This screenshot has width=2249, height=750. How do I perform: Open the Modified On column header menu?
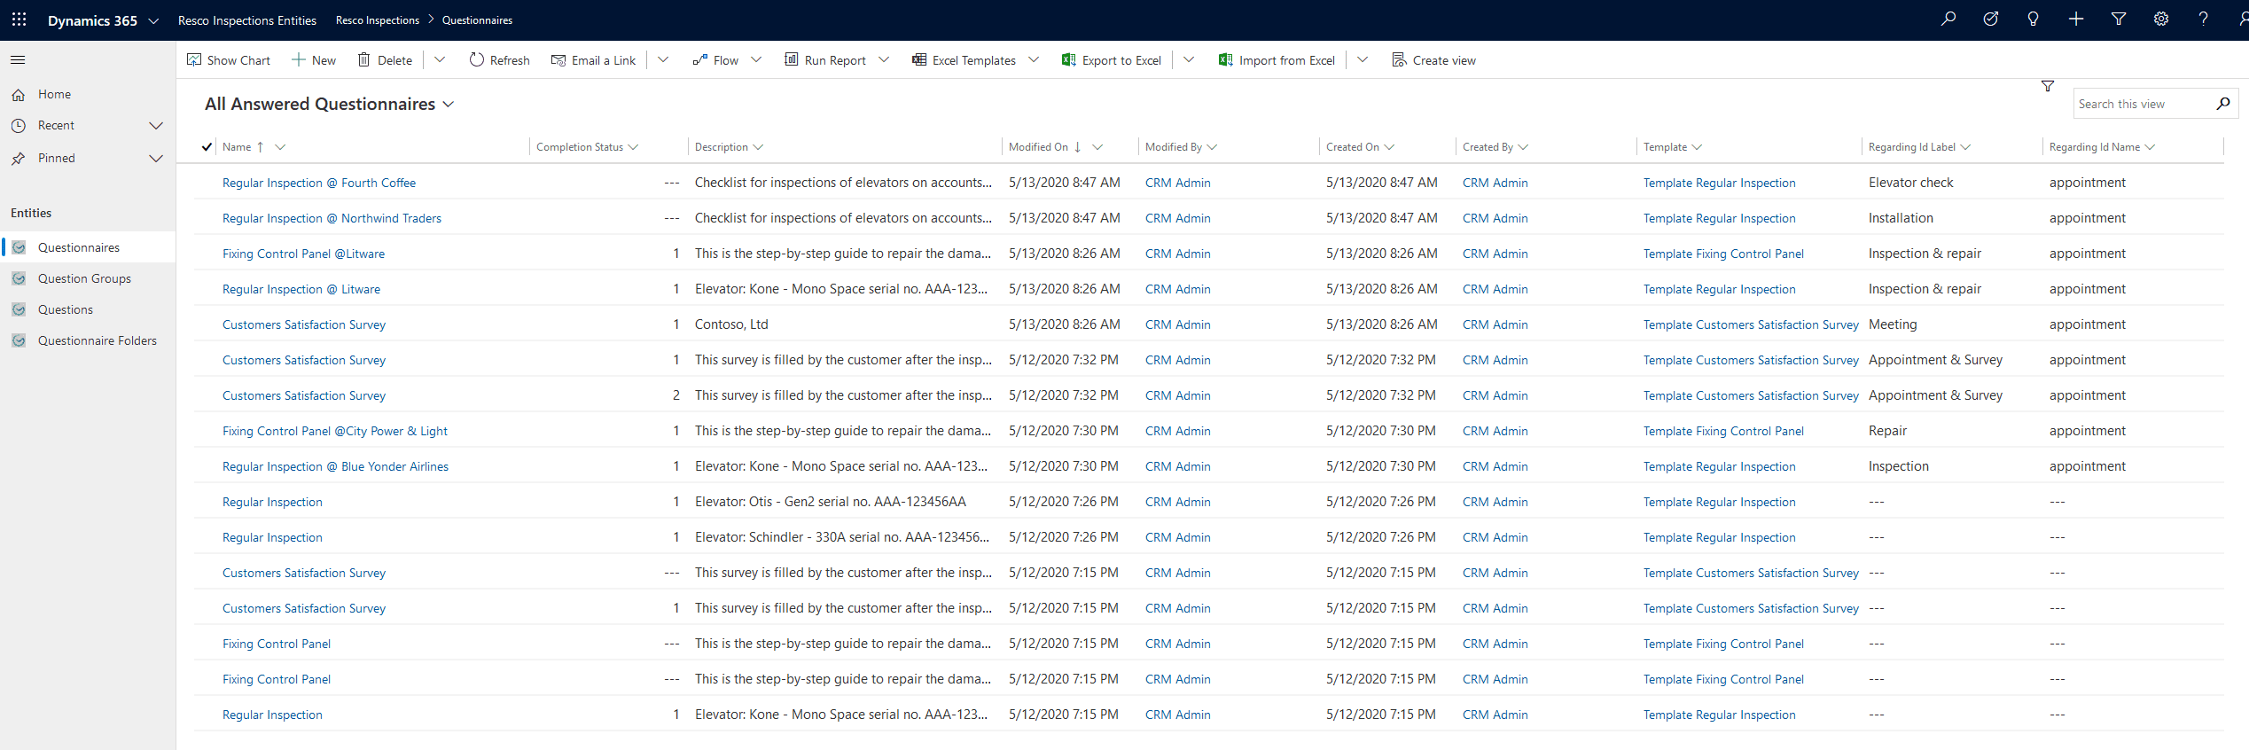(x=1097, y=147)
